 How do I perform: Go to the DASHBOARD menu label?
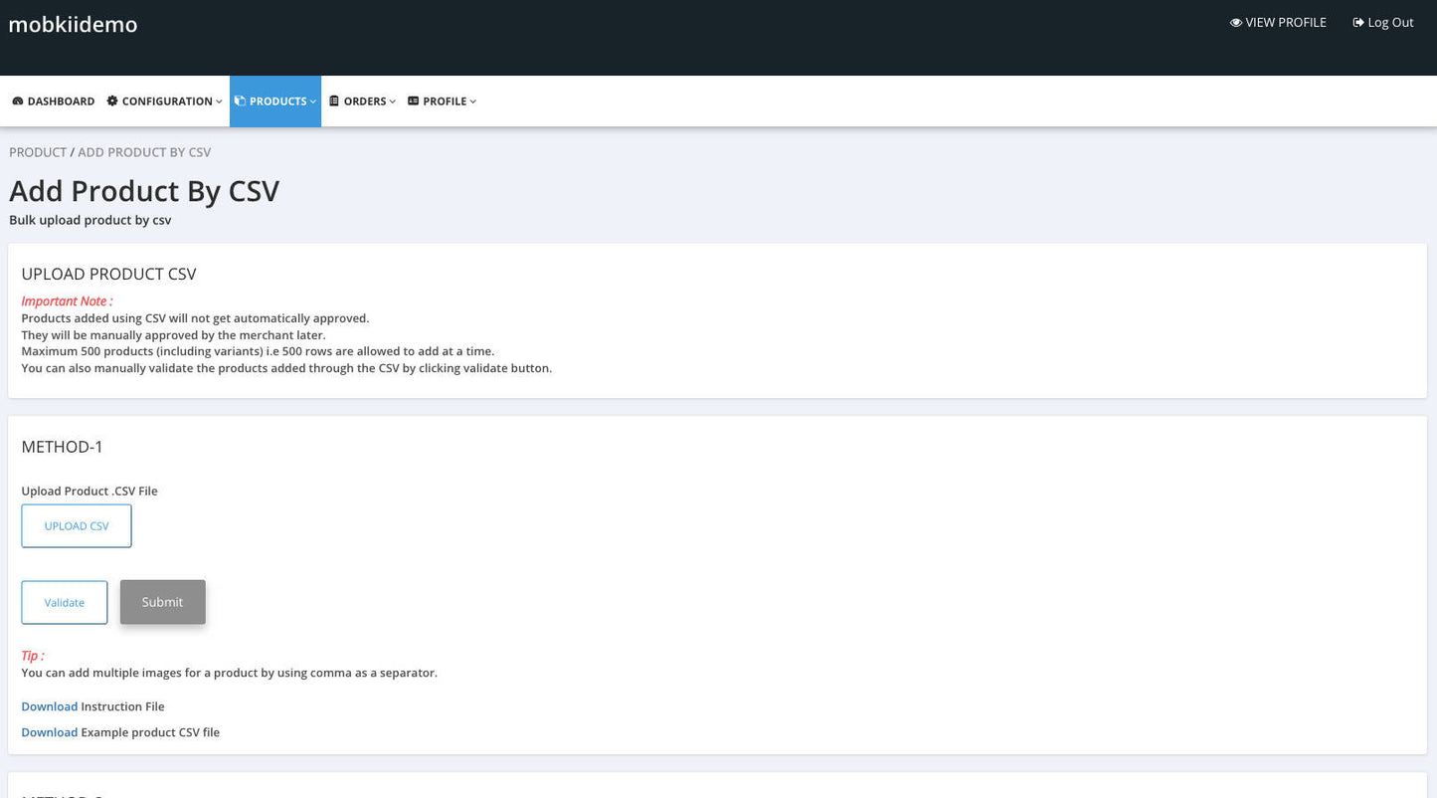point(61,101)
